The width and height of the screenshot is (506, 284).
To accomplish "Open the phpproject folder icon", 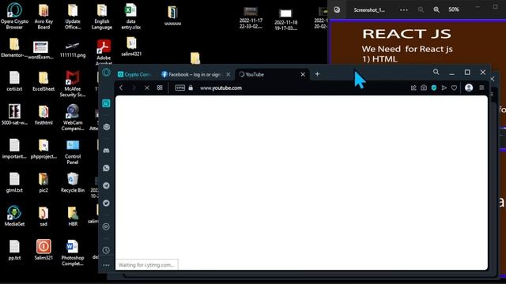I will pyautogui.click(x=43, y=148).
